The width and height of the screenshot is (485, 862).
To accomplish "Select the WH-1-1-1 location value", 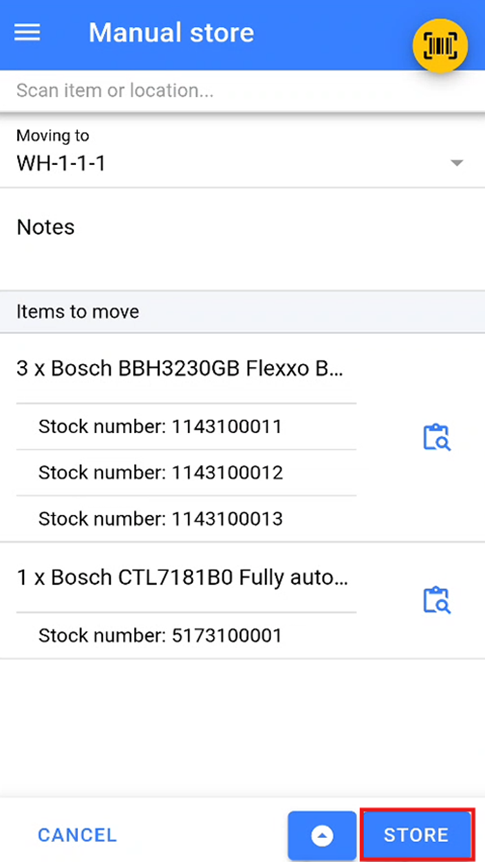I will (x=61, y=164).
